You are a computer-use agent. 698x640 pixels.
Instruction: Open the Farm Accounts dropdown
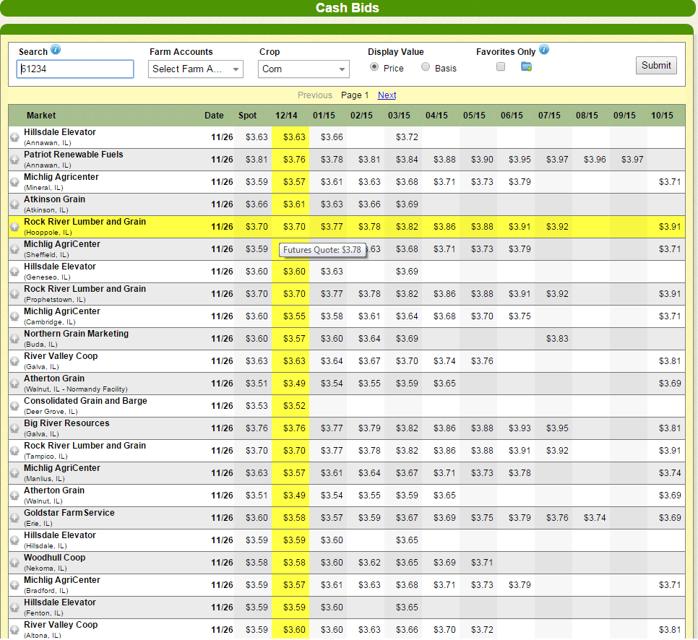click(x=196, y=69)
